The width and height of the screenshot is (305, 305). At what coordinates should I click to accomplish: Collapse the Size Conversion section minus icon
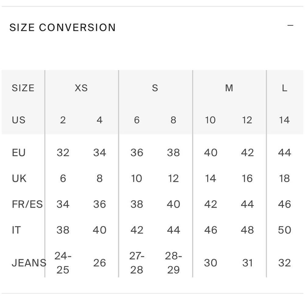tap(290, 25)
